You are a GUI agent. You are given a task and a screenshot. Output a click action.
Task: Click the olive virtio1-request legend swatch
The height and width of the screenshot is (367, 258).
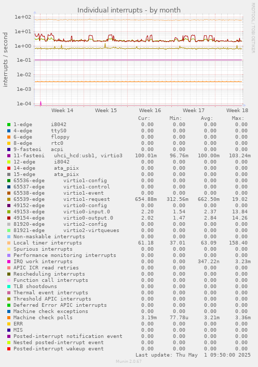click(9, 199)
